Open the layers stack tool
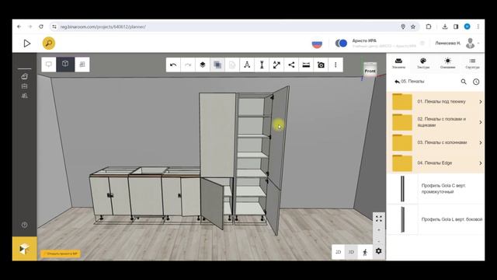 [x=203, y=65]
